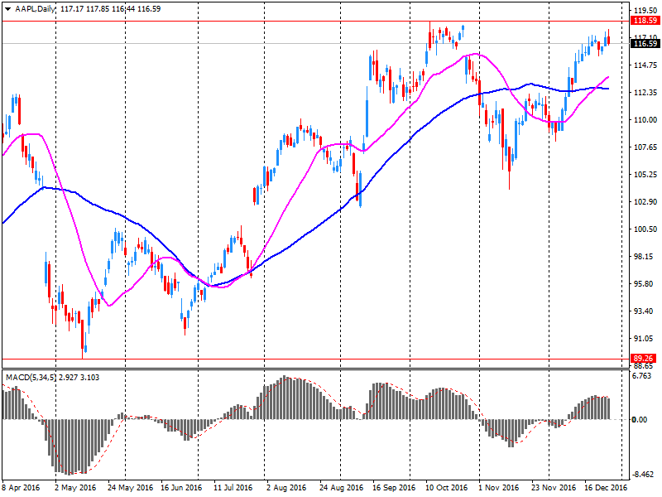Click the -8.462 MACD scale value
This screenshot has width=662, height=497.
pos(644,475)
